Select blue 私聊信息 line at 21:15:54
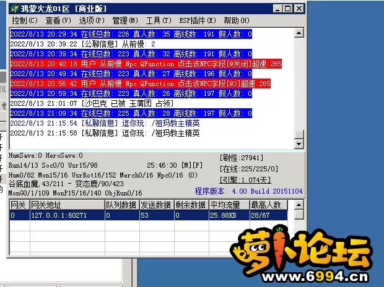This screenshot has height=287, width=384. tap(105, 123)
